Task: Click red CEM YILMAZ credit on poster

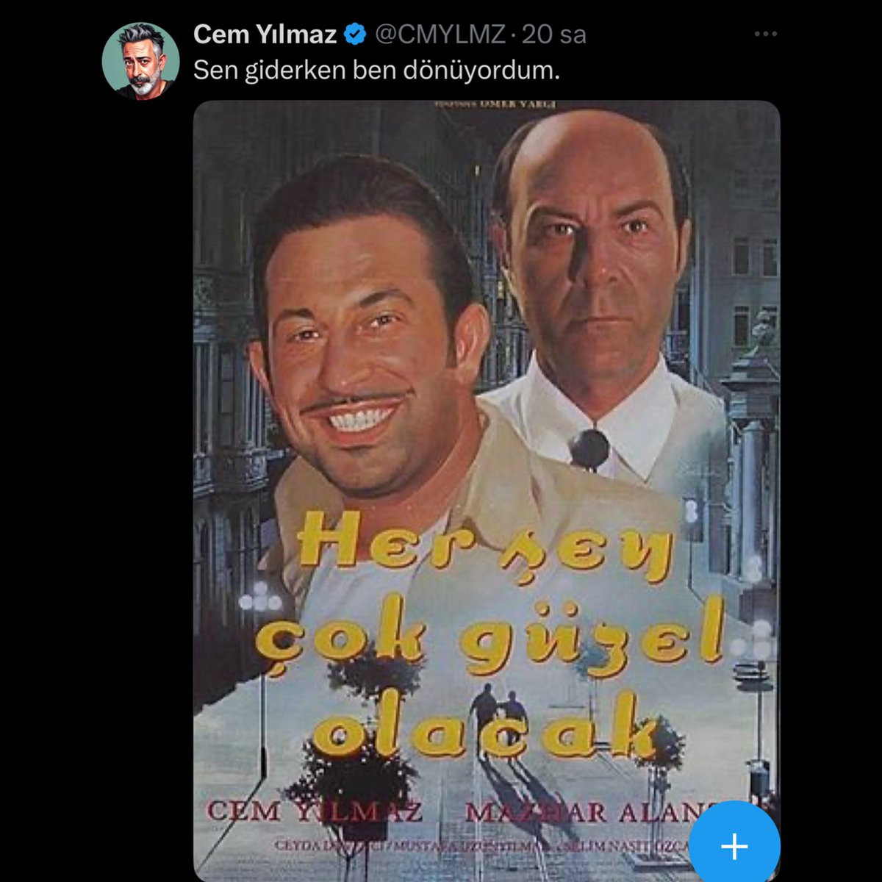Action: 315,812
